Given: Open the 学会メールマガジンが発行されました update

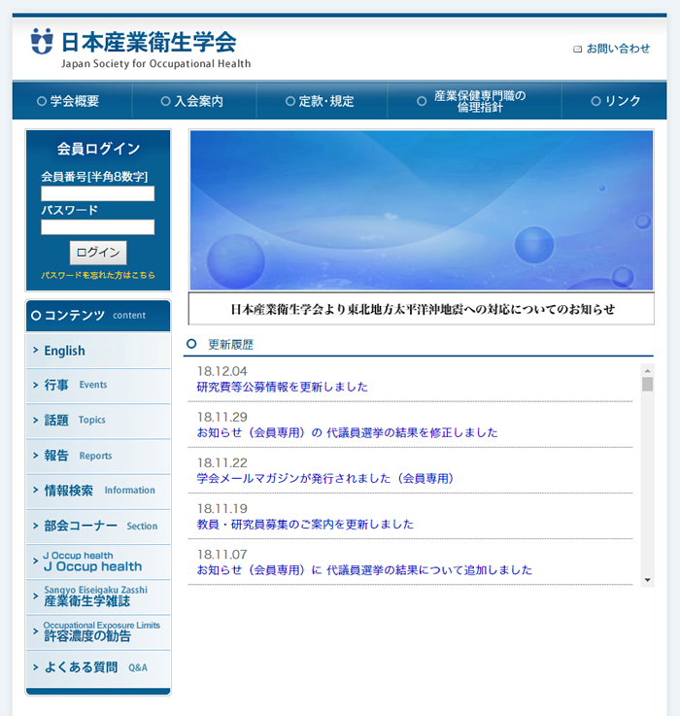Looking at the screenshot, I should [326, 479].
